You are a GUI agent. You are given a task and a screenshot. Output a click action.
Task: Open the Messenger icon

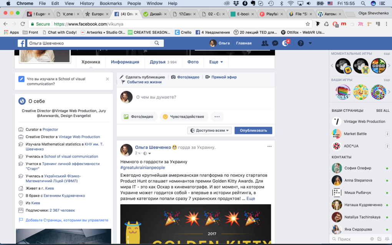pyautogui.click(x=275, y=43)
